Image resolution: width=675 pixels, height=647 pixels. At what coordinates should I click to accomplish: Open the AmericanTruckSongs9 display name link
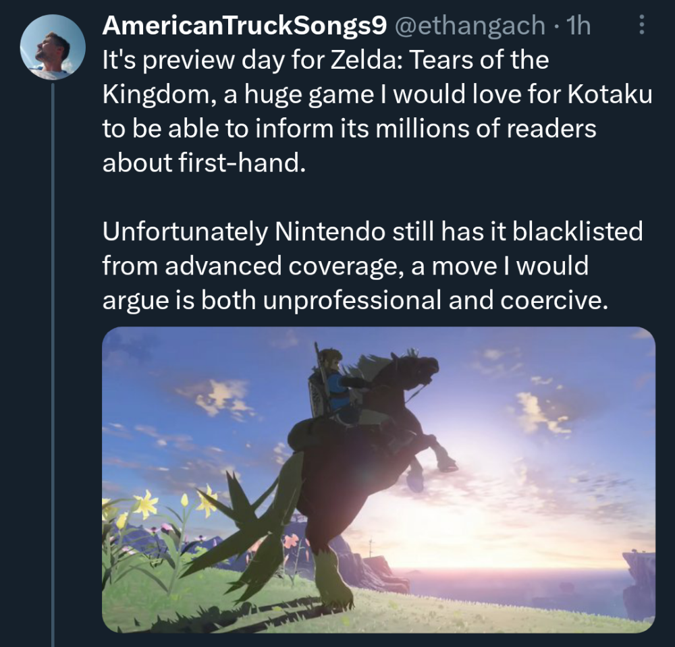coord(244,26)
